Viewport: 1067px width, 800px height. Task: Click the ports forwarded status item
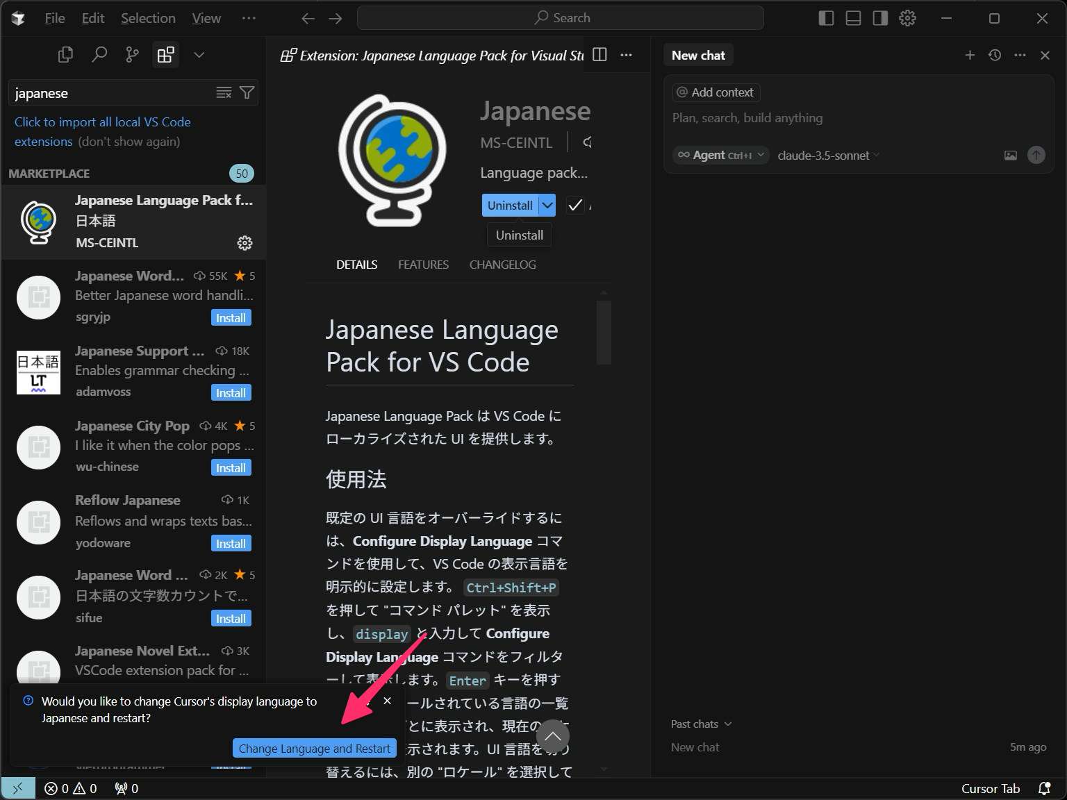click(x=126, y=788)
